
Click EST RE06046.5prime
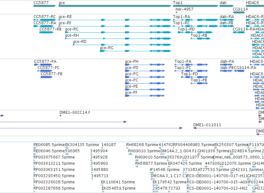(49, 151)
